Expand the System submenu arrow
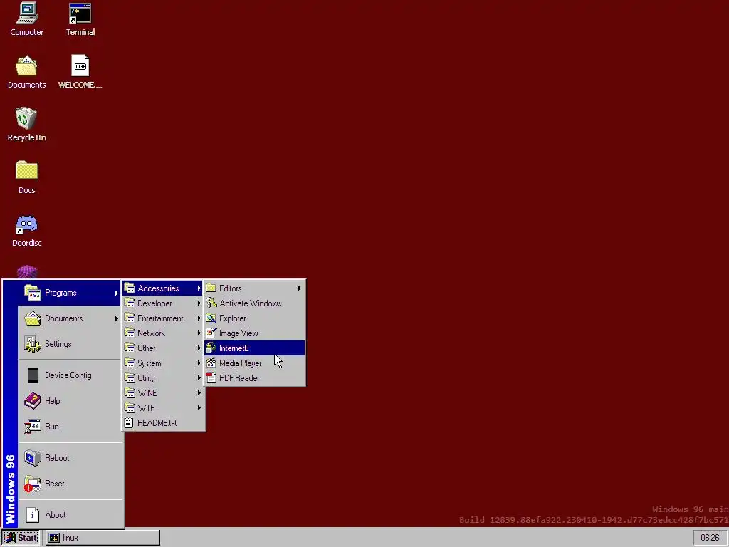 [x=199, y=363]
